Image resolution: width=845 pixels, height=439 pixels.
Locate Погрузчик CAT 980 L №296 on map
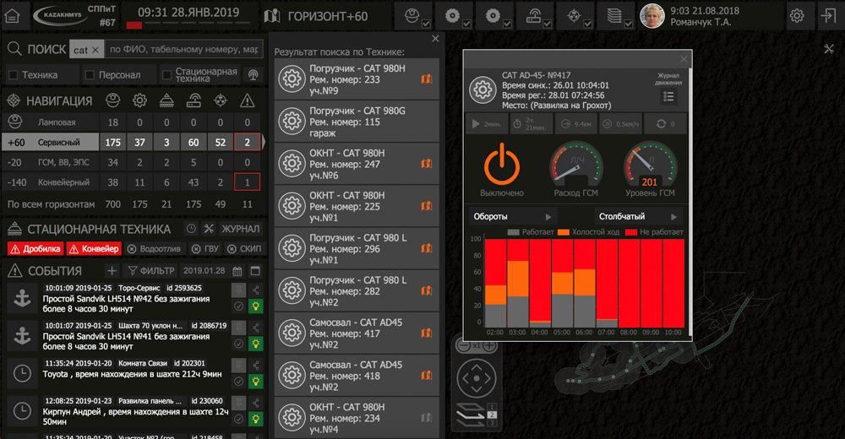[426, 248]
